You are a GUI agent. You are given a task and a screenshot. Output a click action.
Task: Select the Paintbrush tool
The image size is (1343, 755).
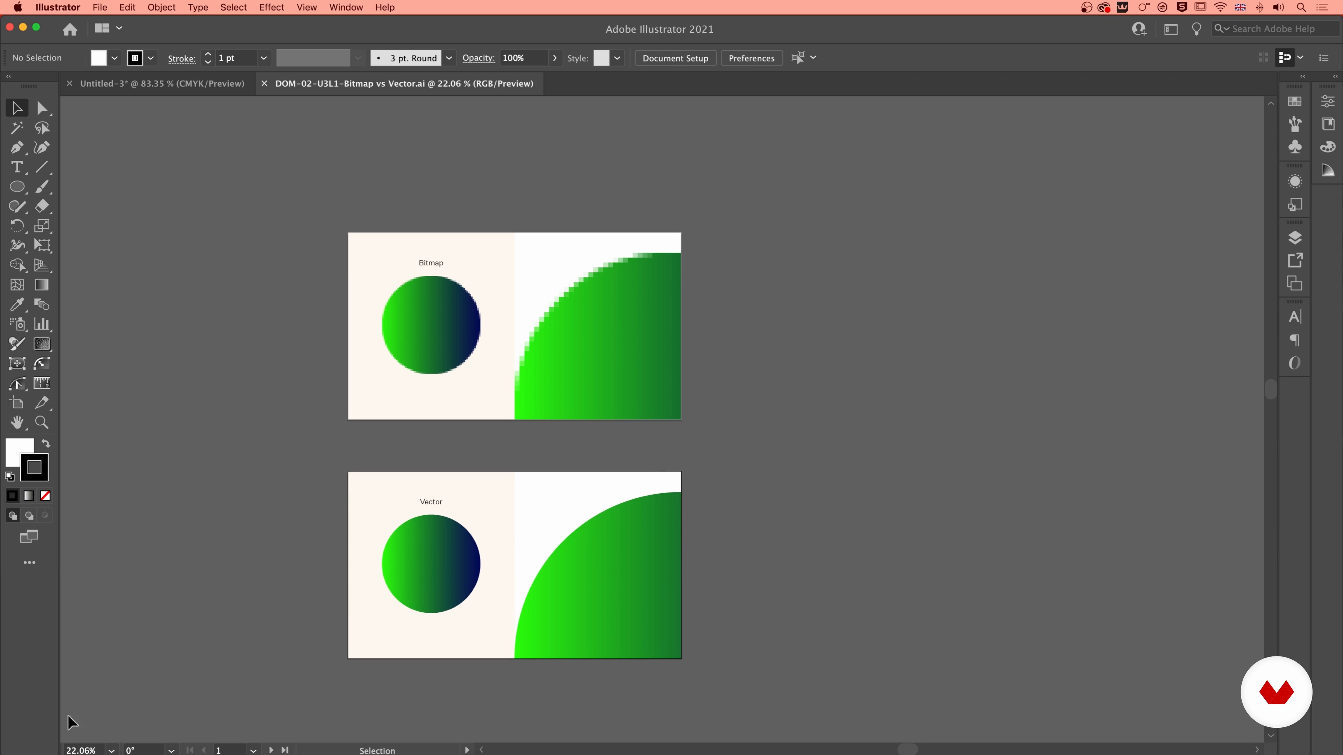[x=42, y=187]
